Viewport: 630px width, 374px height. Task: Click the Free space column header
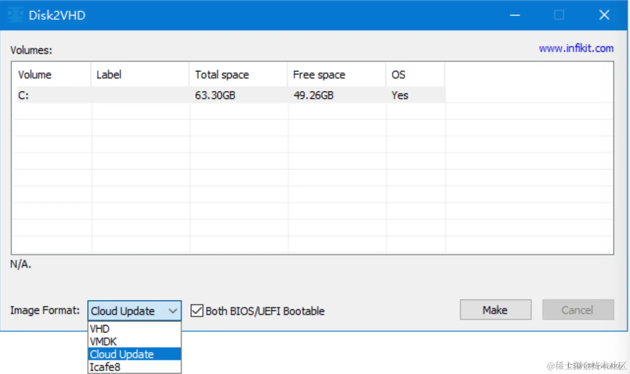337,74
